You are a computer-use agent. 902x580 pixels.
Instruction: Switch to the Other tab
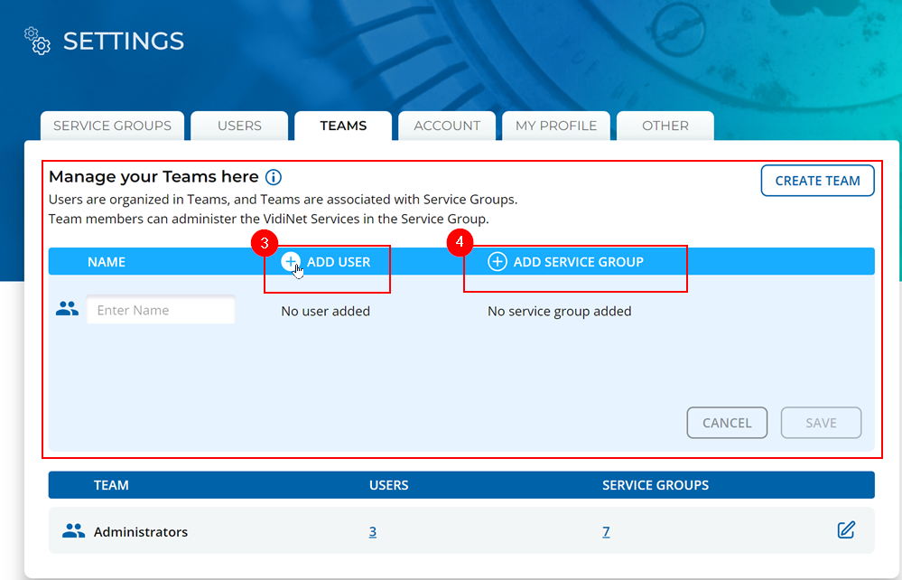[665, 126]
